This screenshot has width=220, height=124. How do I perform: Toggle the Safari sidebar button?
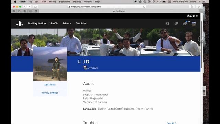pyautogui.click(x=35, y=7)
